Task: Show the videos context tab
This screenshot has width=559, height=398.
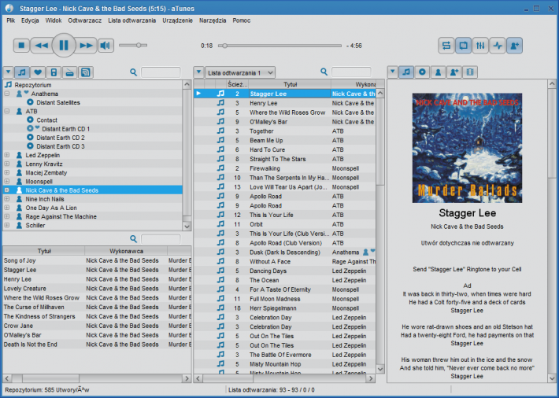Action: 470,72
